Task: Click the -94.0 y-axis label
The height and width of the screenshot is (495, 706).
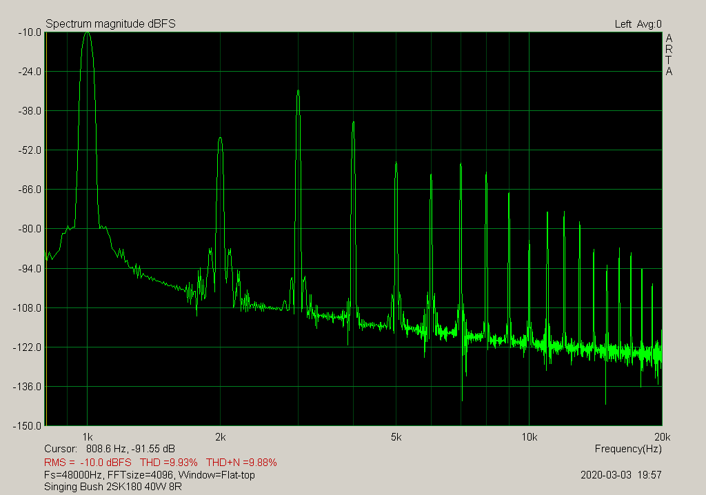Action: 30,268
